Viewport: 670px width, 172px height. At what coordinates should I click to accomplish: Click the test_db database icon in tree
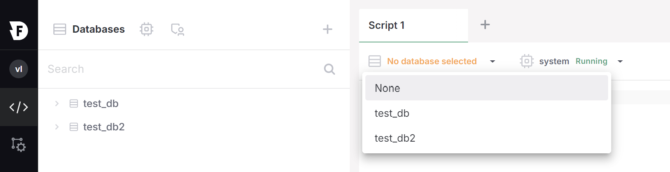[x=74, y=104]
